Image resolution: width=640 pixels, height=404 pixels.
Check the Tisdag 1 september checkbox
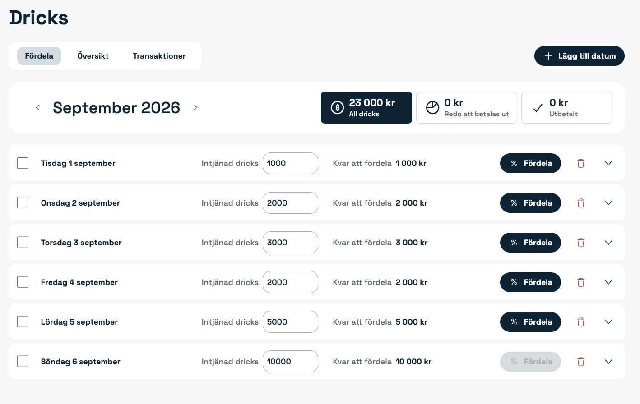[x=23, y=163]
